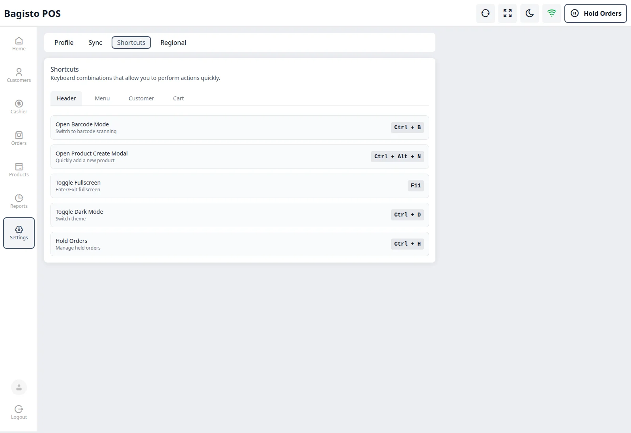Viewport: 631px width, 433px height.
Task: Open the Home sidebar item
Action: pos(19,44)
